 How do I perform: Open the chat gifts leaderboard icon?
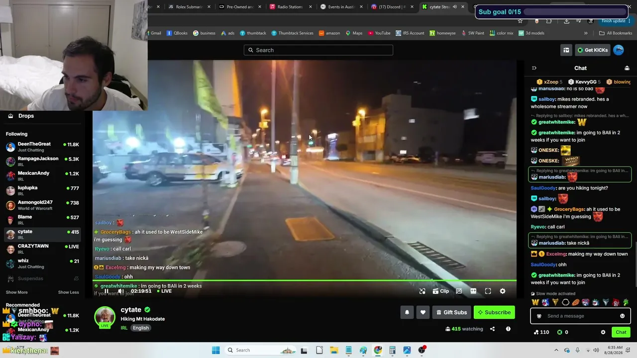tap(627, 68)
